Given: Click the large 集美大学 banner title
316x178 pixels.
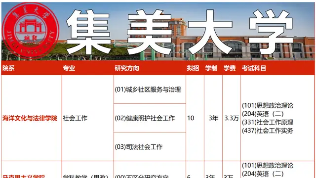Looking at the screenshot, I should (x=179, y=32).
